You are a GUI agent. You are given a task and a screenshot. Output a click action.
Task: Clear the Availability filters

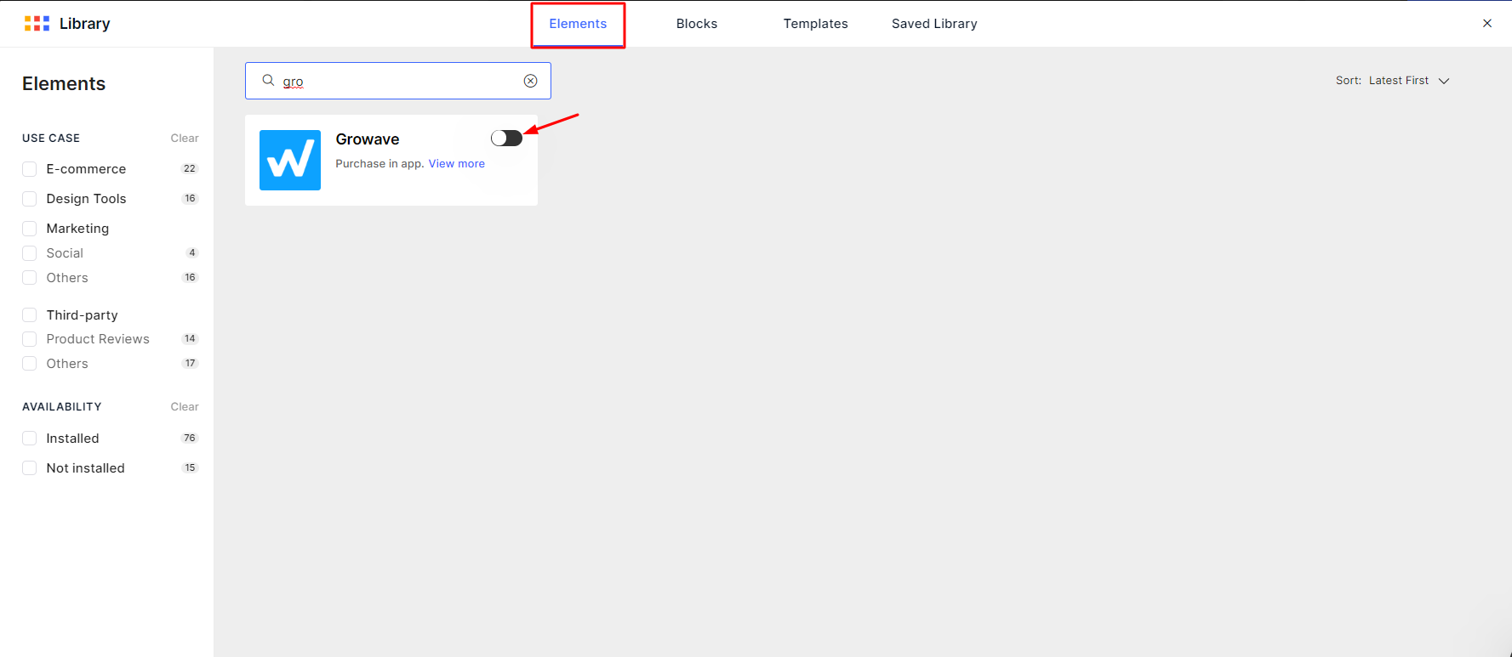pos(185,407)
